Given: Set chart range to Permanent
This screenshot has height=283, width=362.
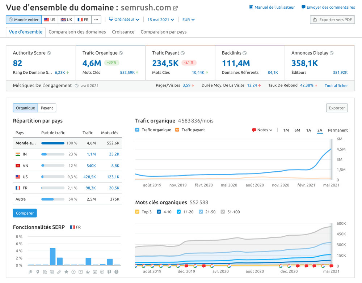Looking at the screenshot, I should 338,130.
